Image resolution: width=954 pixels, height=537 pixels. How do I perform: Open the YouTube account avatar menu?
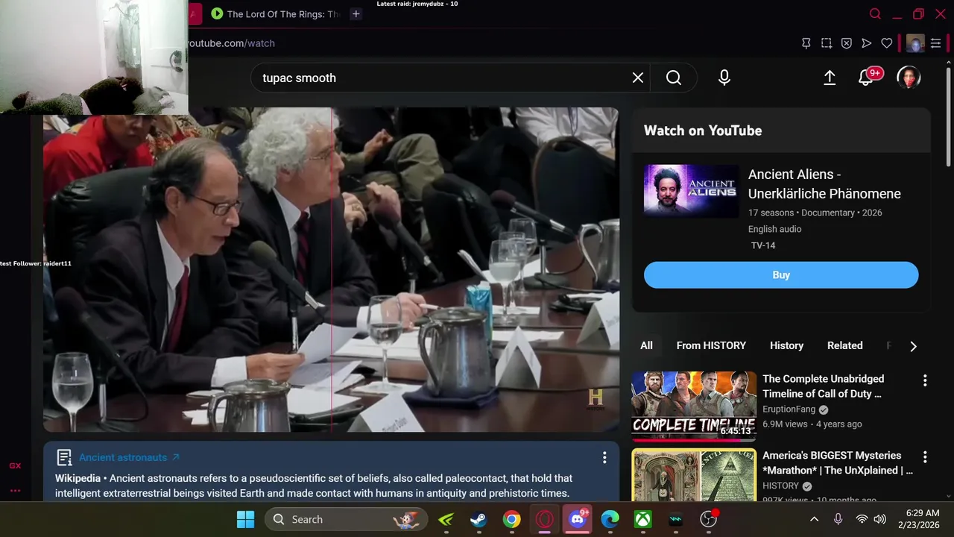point(909,78)
